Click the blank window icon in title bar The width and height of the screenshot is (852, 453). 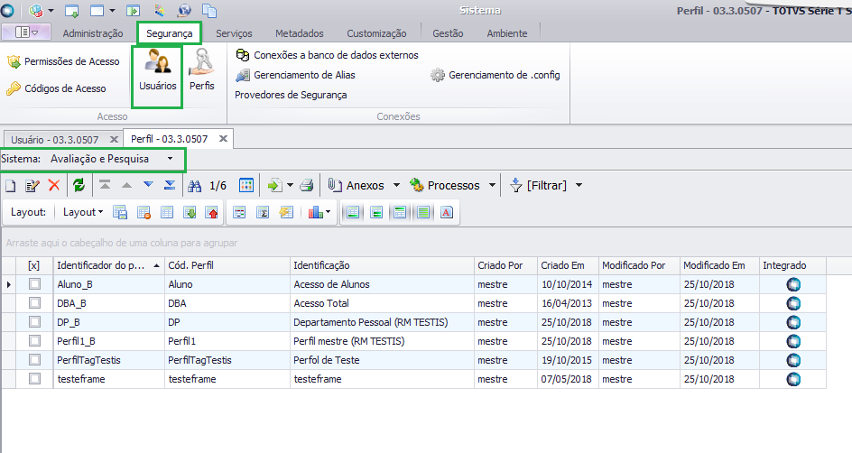pos(97,10)
